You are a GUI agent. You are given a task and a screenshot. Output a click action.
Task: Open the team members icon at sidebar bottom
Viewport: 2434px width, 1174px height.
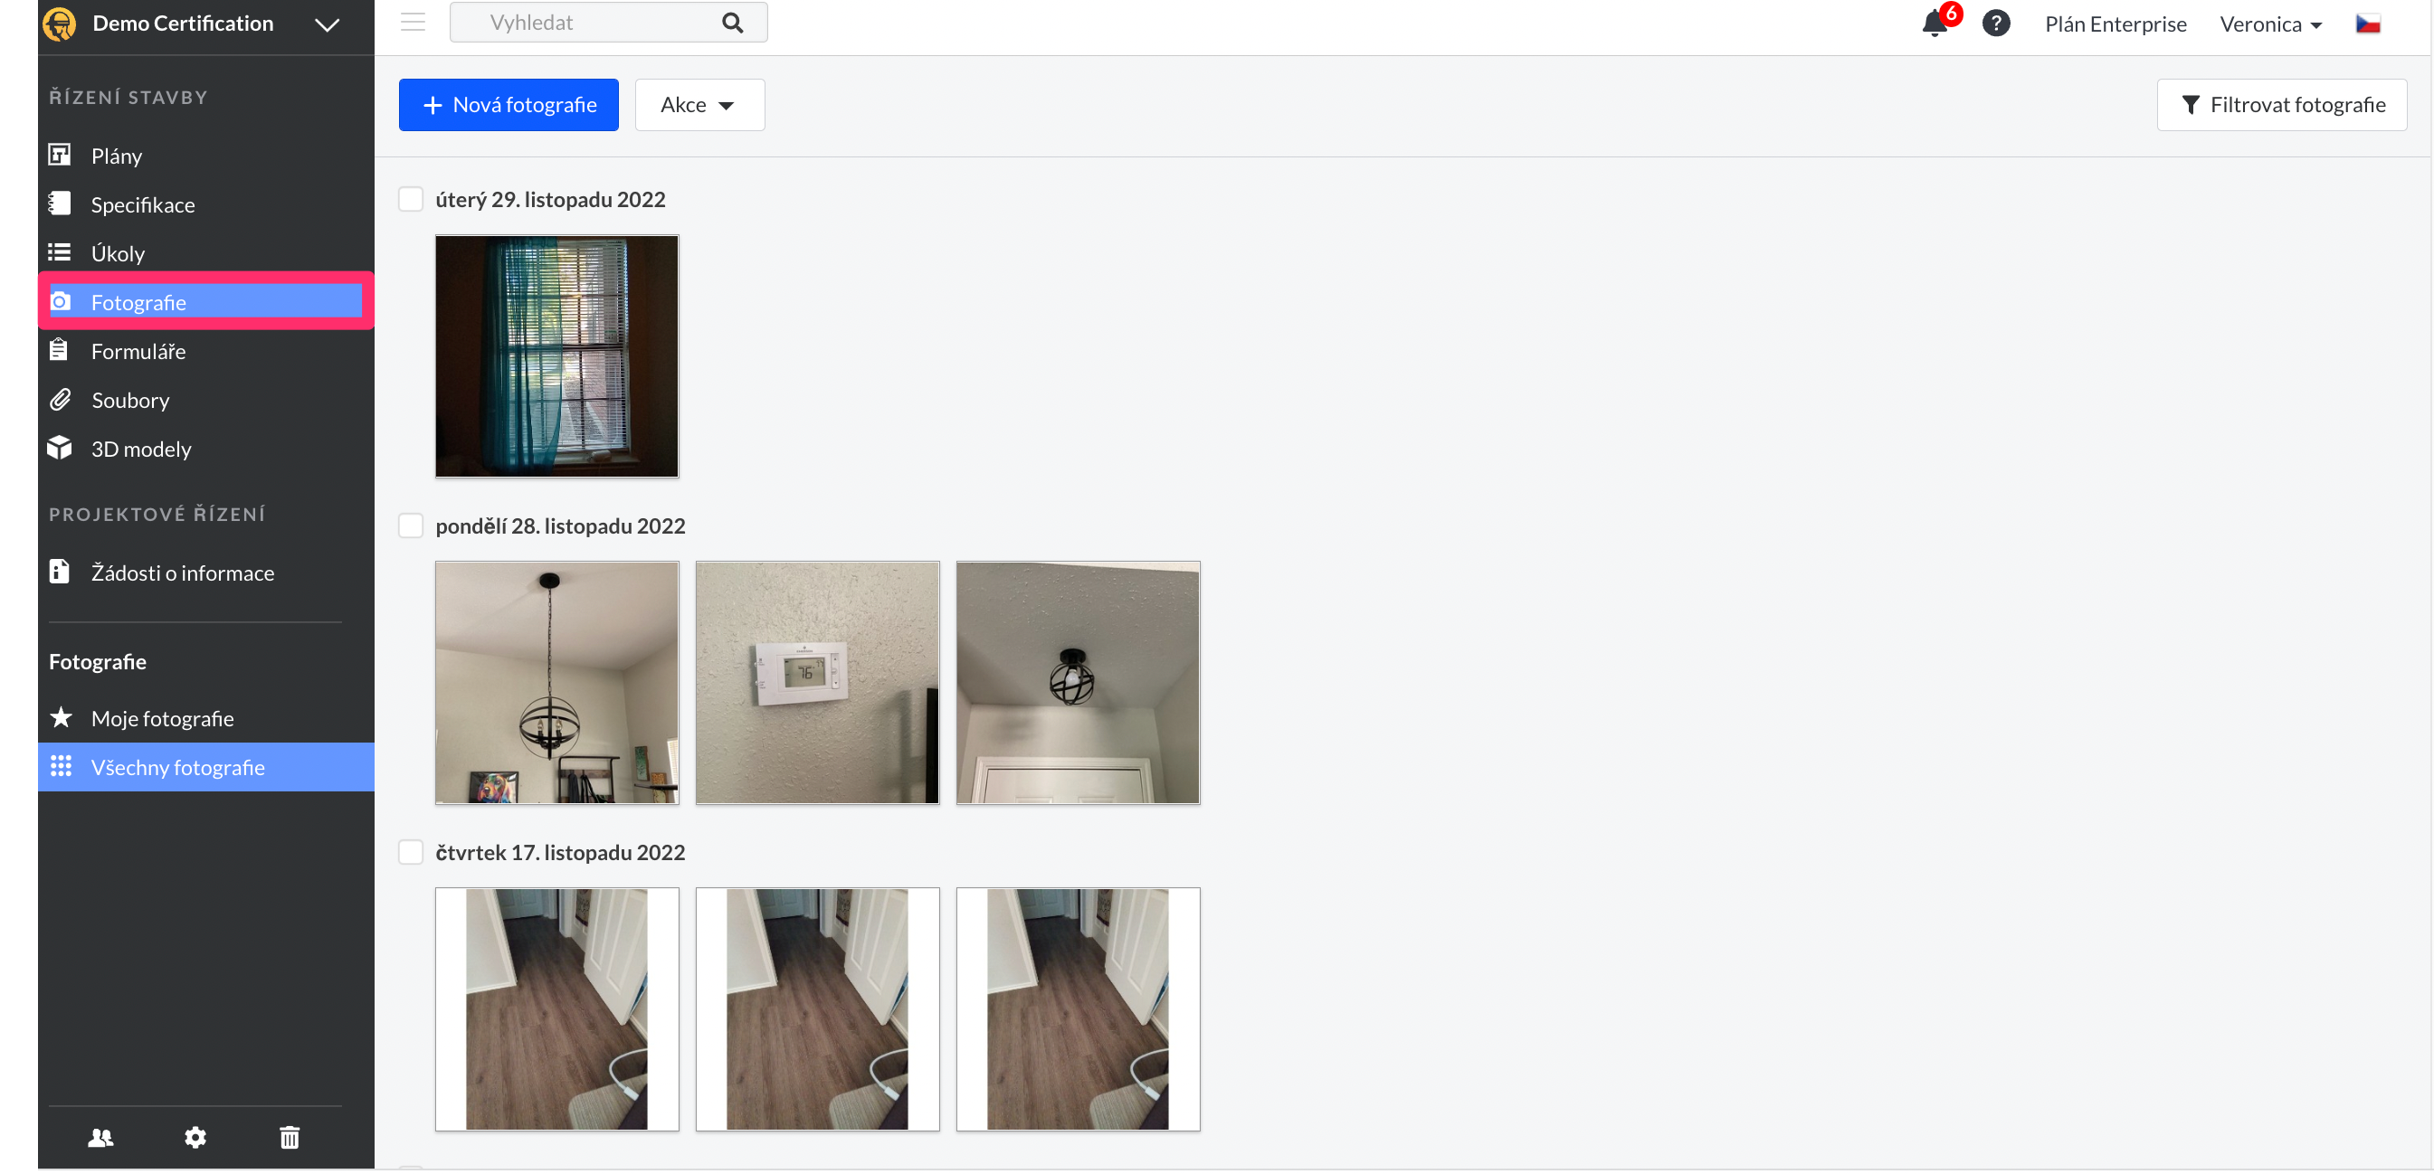pyautogui.click(x=100, y=1140)
